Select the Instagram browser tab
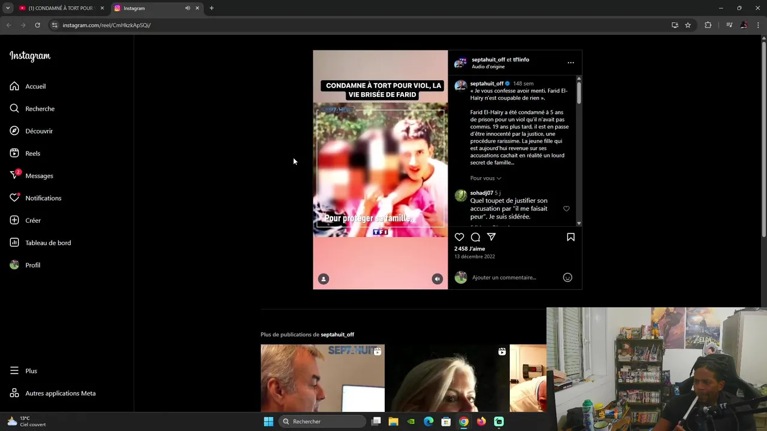 pyautogui.click(x=150, y=8)
